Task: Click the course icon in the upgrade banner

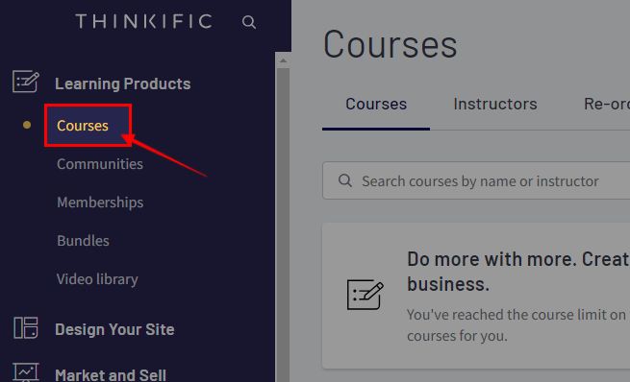Action: pos(365,295)
